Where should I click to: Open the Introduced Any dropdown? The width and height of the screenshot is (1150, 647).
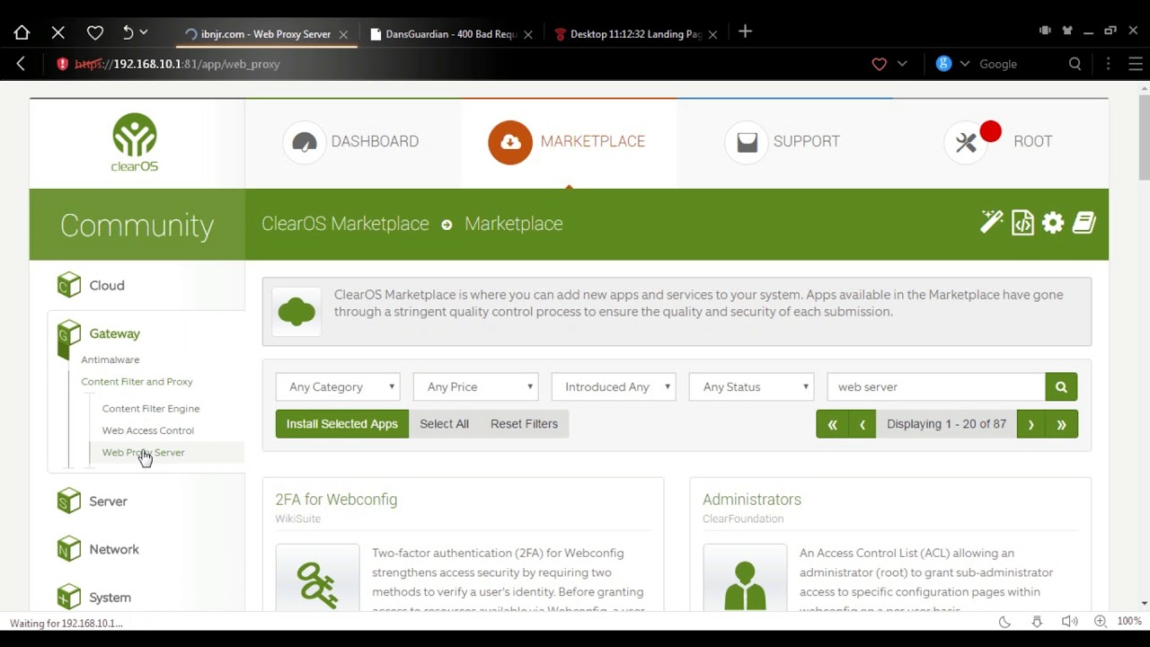point(614,387)
